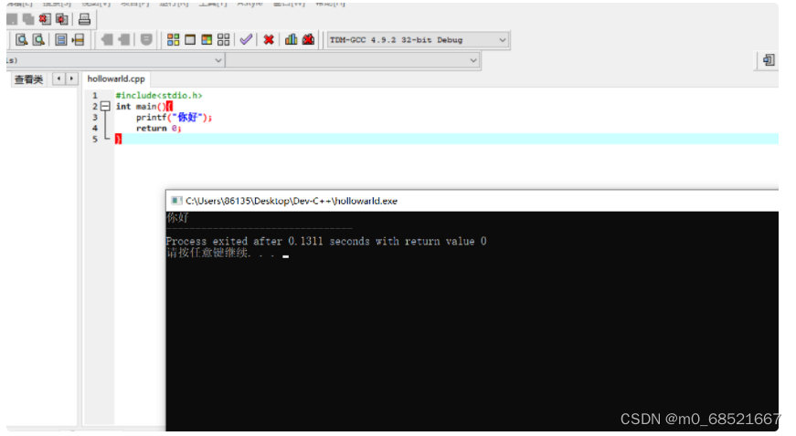Screen dimensions: 796x436
Task: Open the right function list dropdown
Action: pyautogui.click(x=353, y=60)
